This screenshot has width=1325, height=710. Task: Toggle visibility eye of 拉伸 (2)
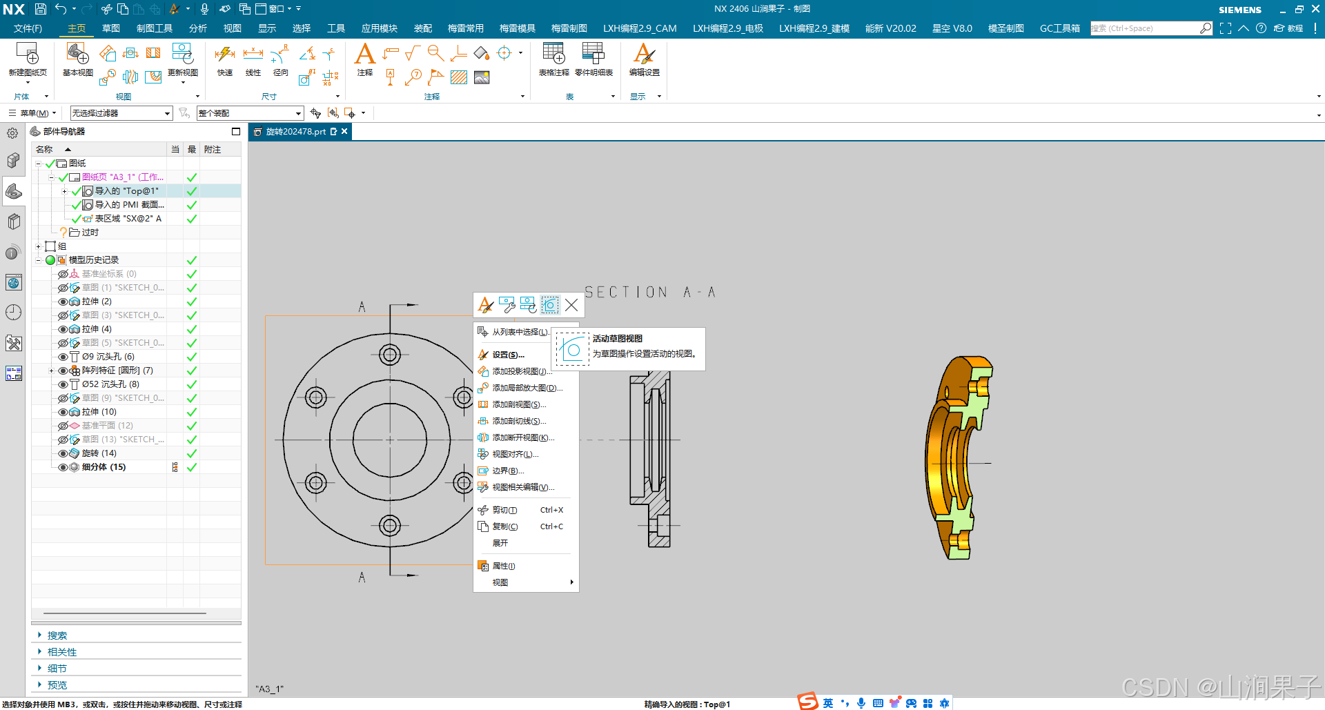coord(63,302)
